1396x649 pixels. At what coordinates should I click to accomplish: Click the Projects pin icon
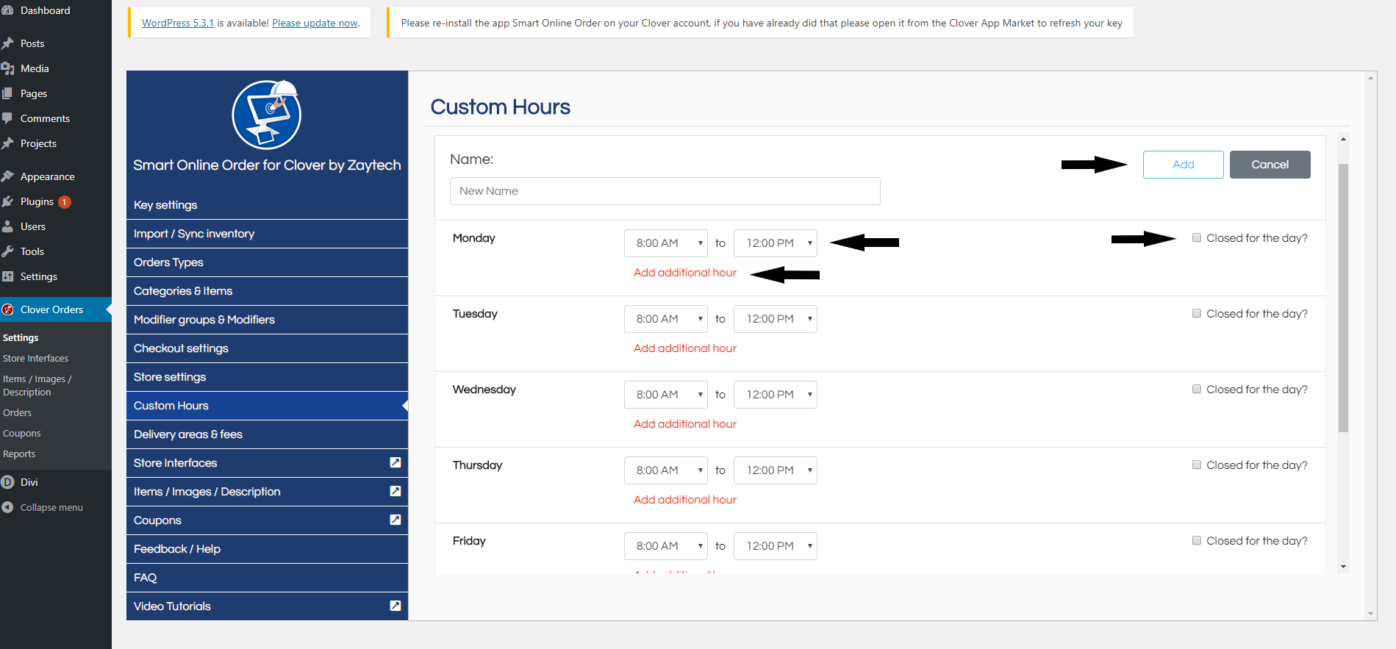point(8,143)
